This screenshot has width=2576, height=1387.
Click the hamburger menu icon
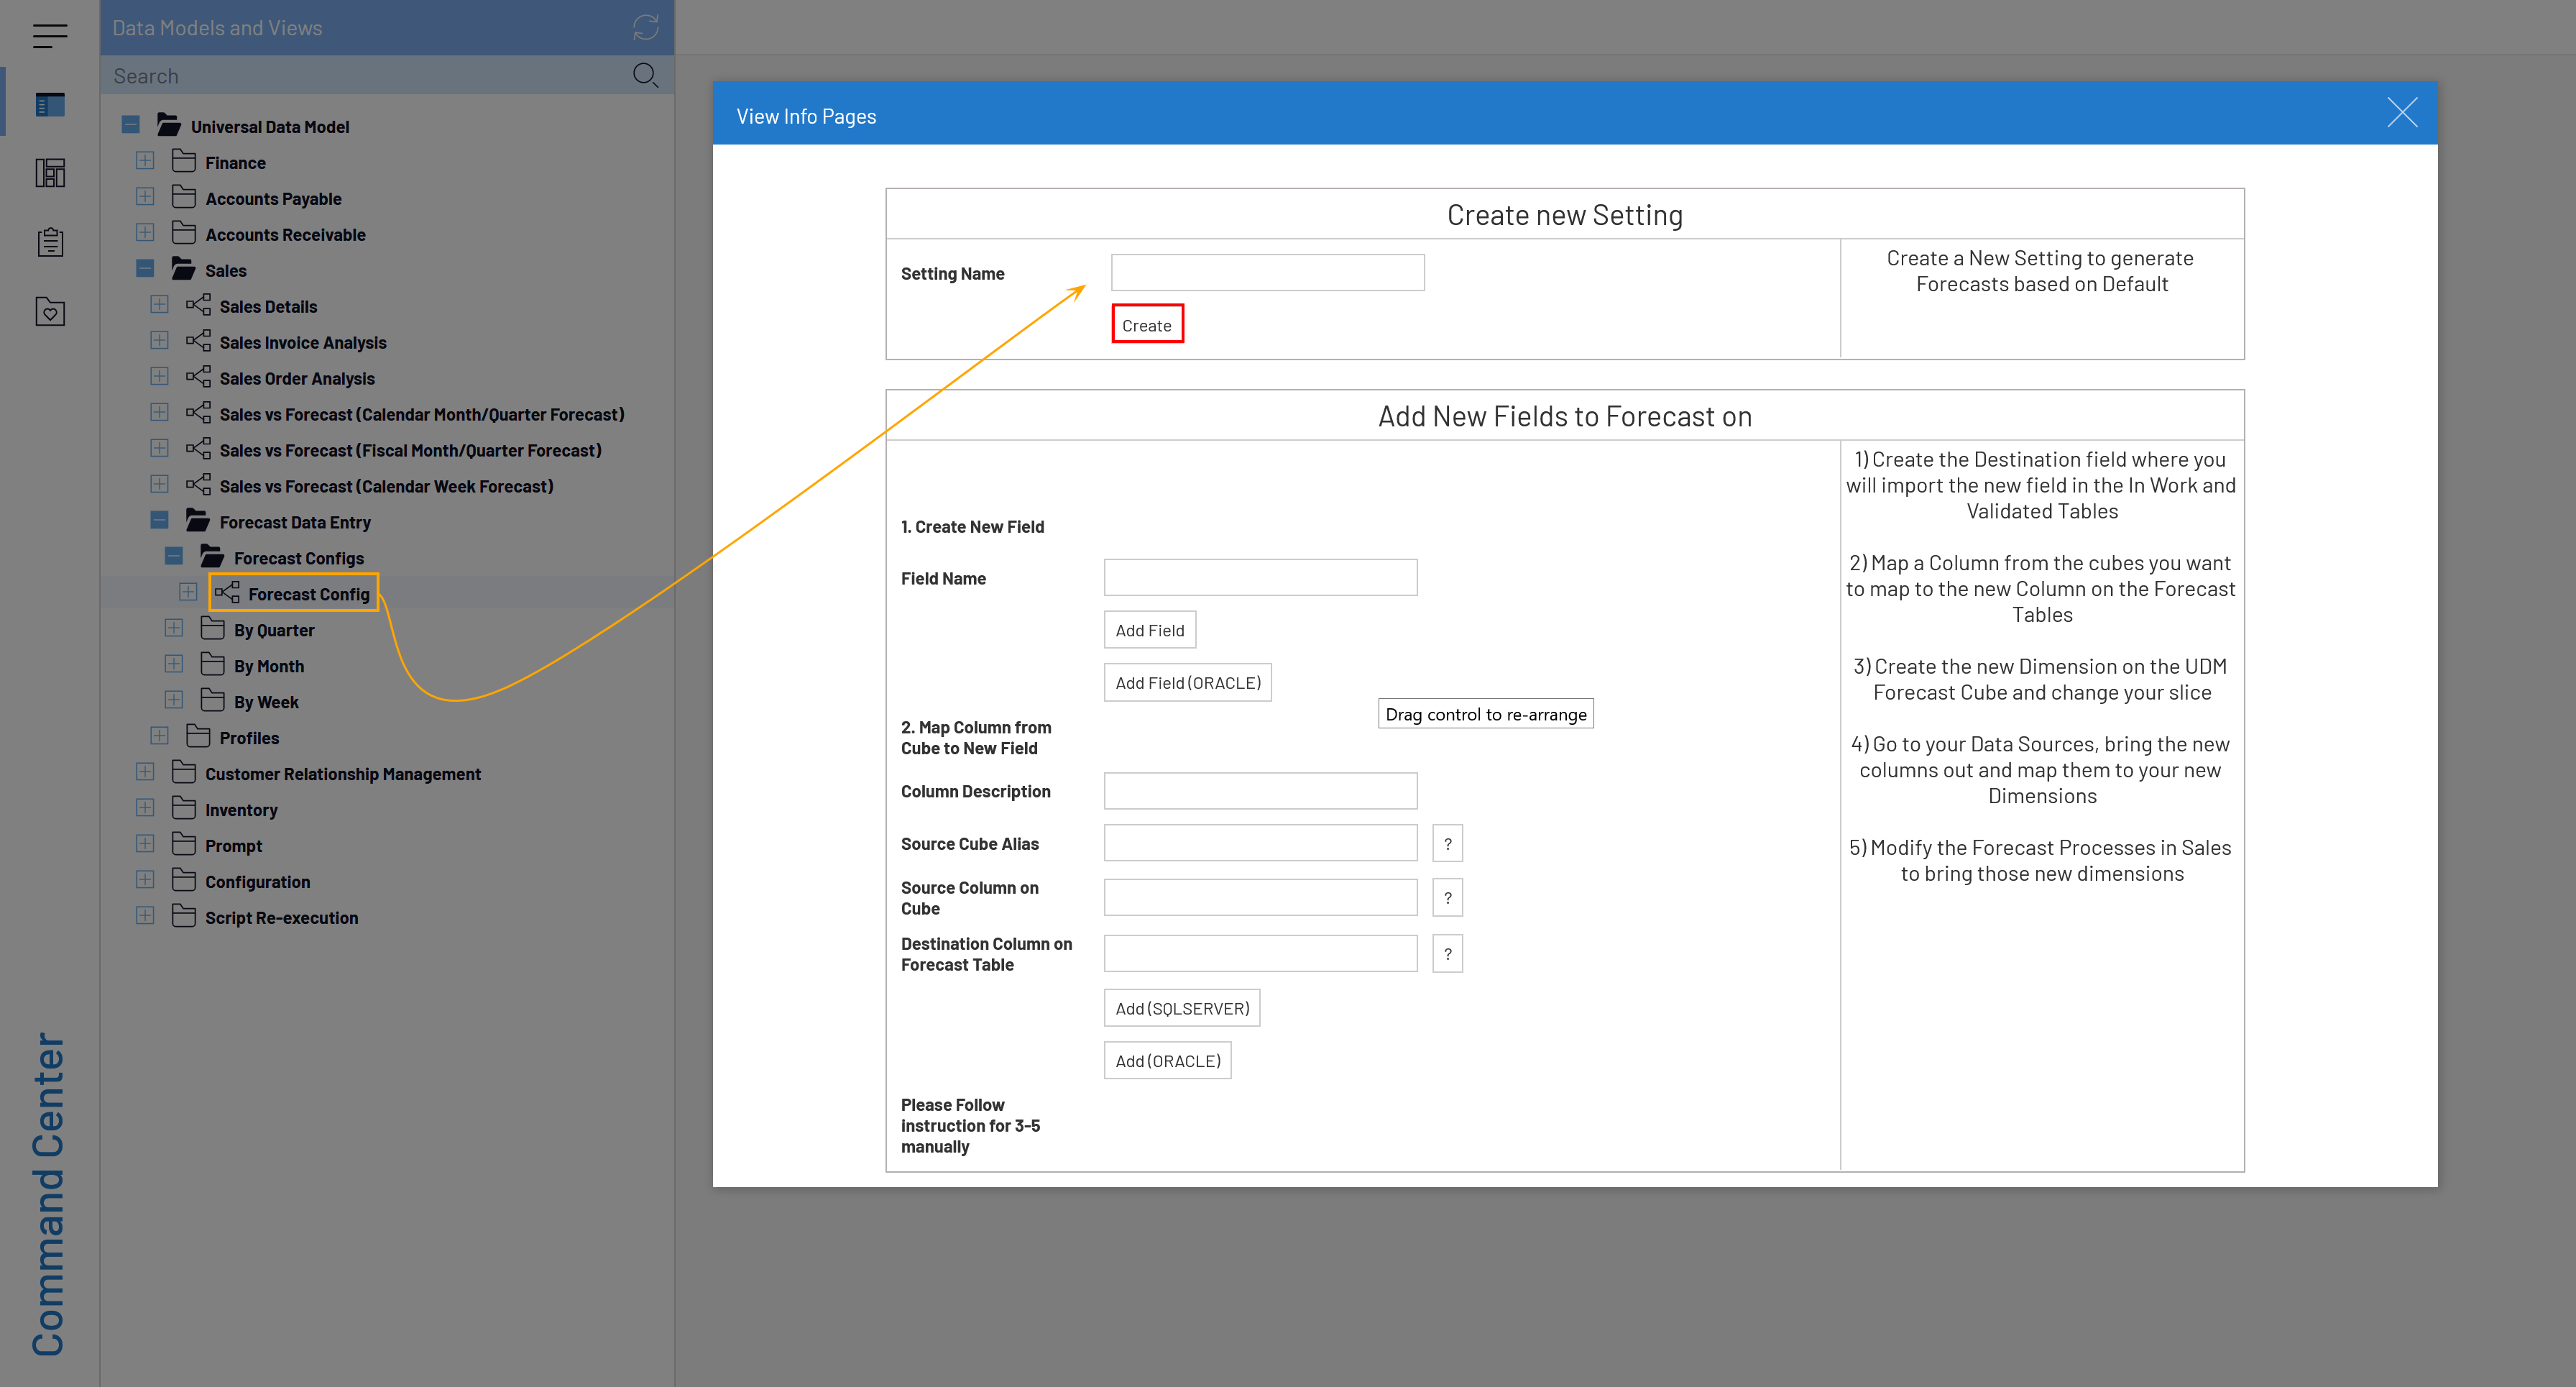pyautogui.click(x=49, y=36)
